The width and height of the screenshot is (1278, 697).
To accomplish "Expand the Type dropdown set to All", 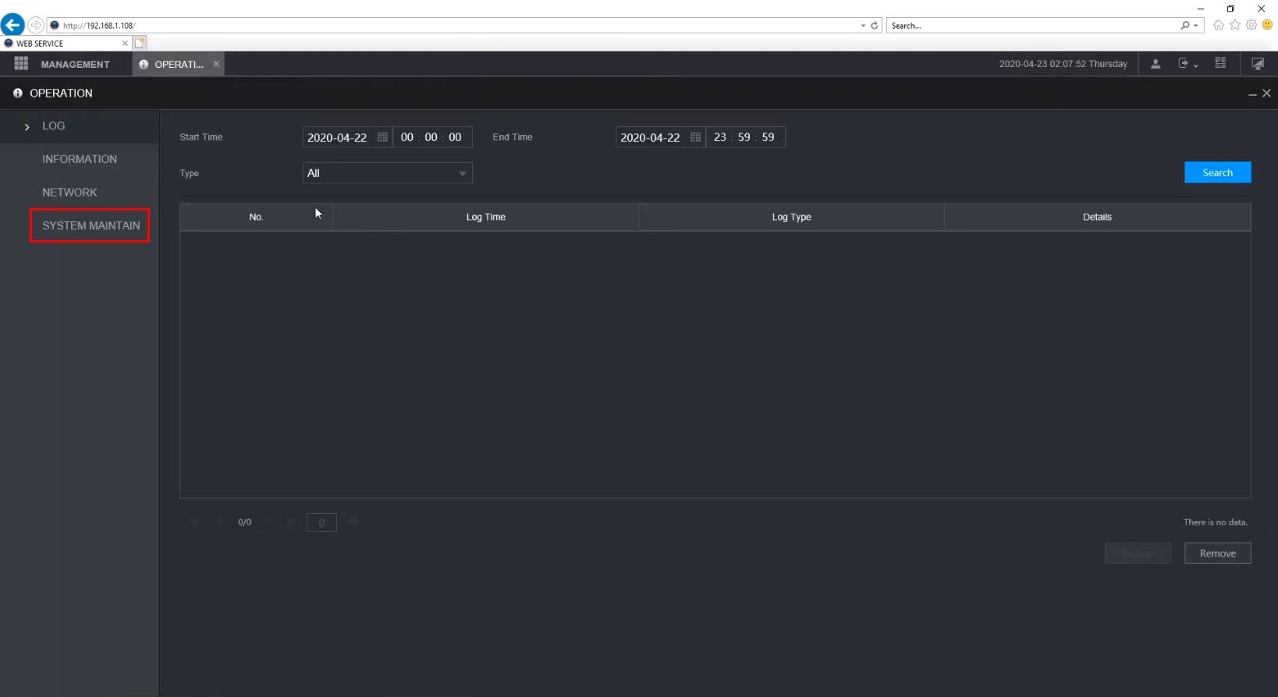I will click(387, 173).
